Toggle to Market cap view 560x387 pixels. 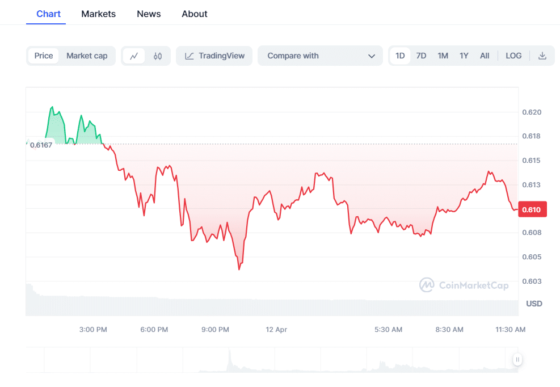[x=86, y=56]
